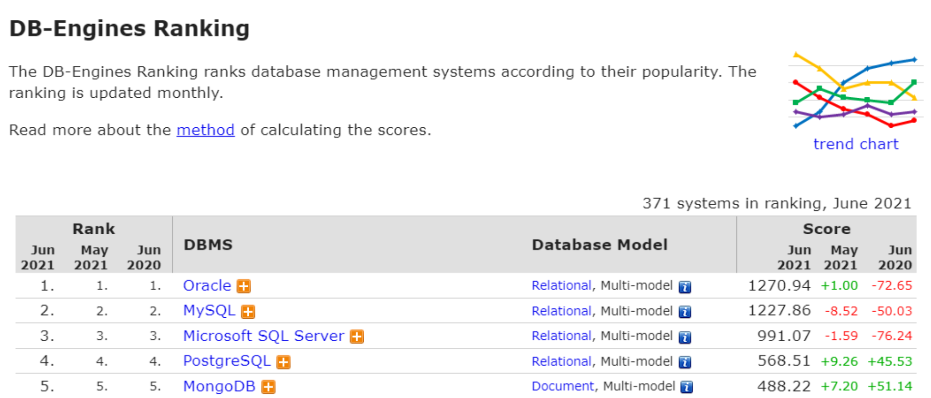The height and width of the screenshot is (398, 931).
Task: Select the MySQL score 1227.86
Action: pos(779,310)
